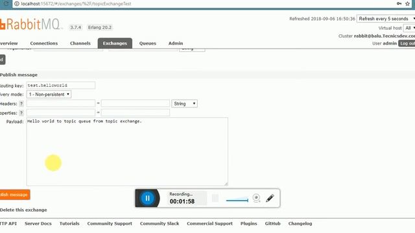415x233 pixels.
Task: Click the user name admin text
Action: point(390,43)
